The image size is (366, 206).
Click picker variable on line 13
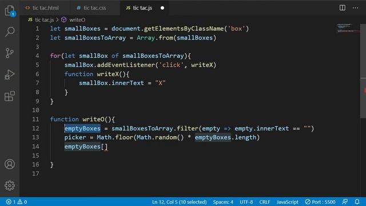(75, 137)
